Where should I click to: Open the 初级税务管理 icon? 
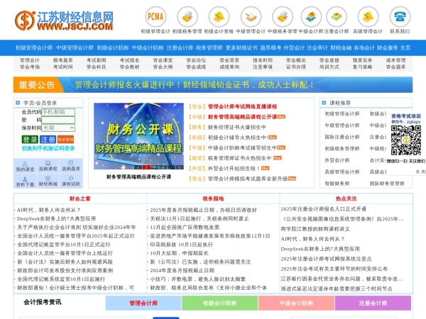187,17
